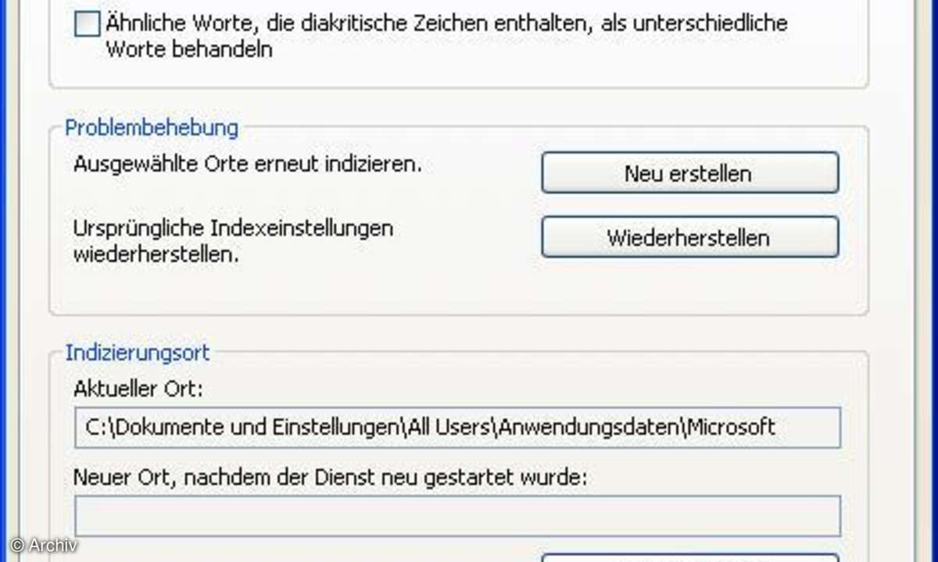Click the 'Indizierungsort' group label

[x=138, y=353]
